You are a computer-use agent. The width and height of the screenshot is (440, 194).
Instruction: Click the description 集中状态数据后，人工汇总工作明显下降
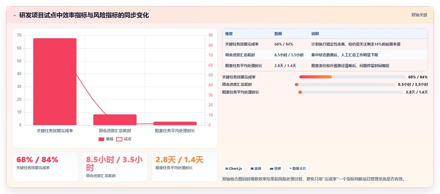345,55
